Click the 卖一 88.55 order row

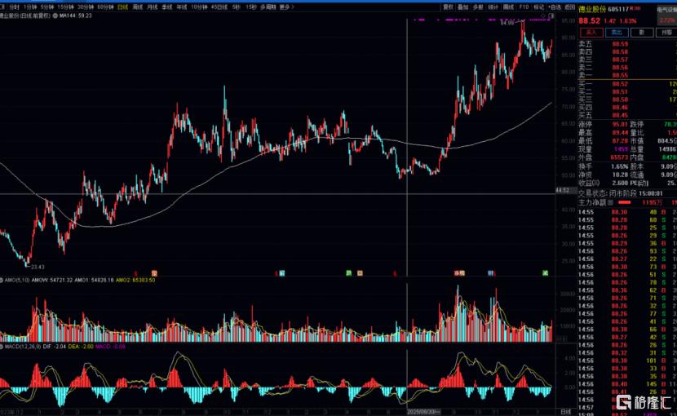[627, 75]
